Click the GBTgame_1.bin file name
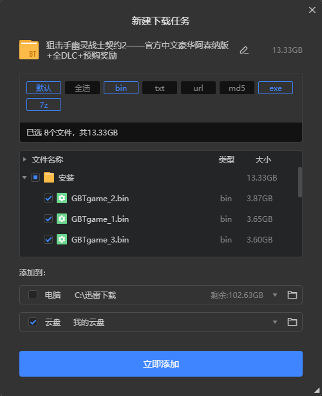The image size is (322, 396). click(x=100, y=219)
